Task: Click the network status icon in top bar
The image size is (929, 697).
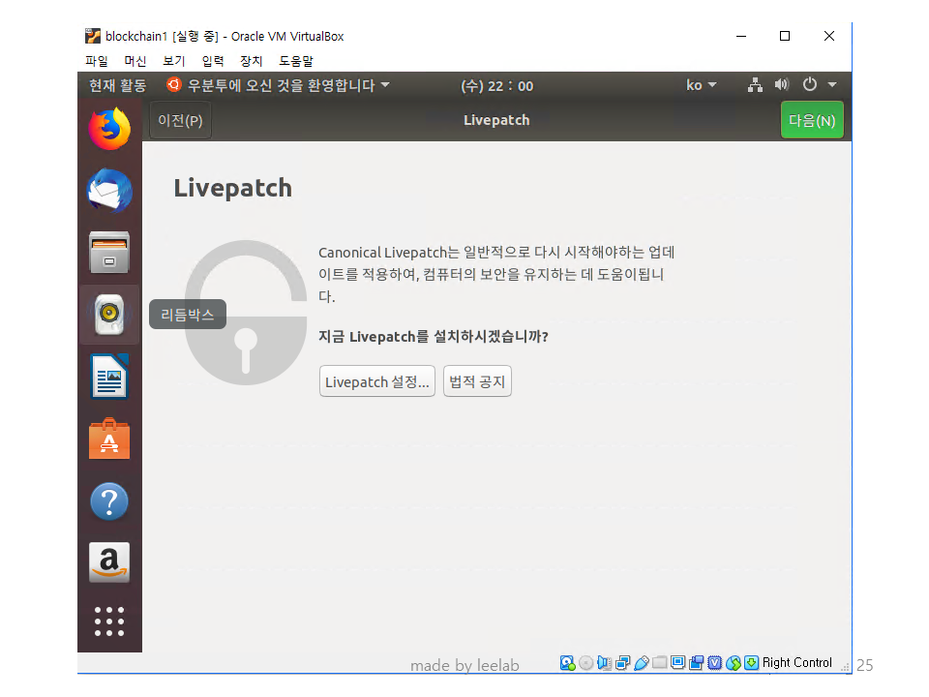Action: point(755,85)
